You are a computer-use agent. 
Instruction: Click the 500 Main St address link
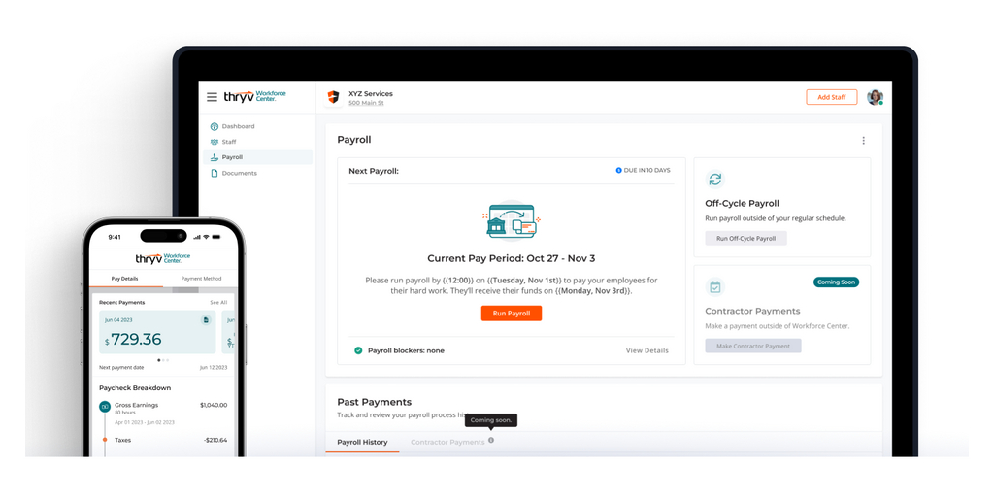pos(366,103)
